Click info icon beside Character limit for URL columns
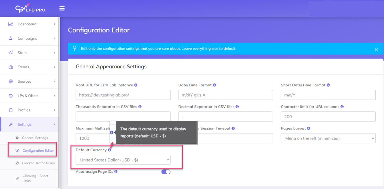The image size is (384, 189). coord(342,107)
